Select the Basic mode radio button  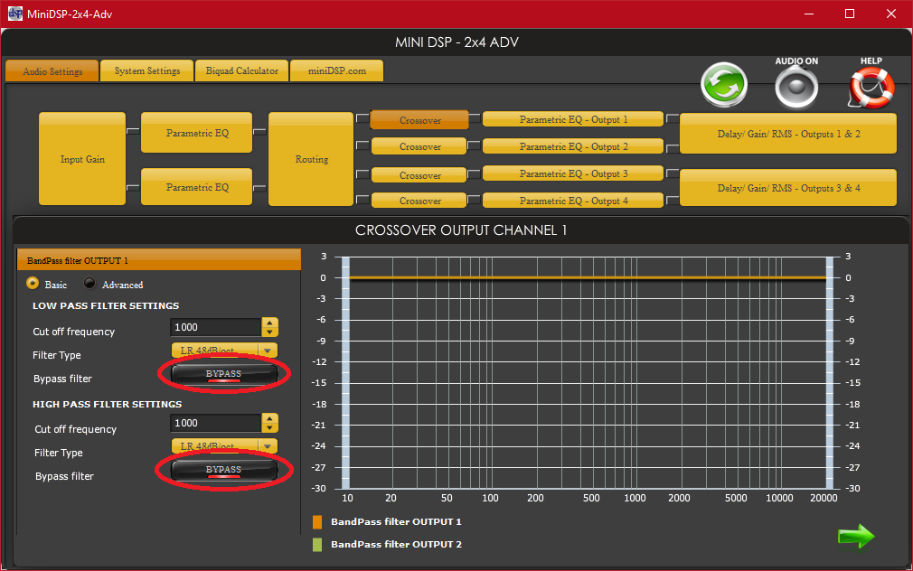33,284
